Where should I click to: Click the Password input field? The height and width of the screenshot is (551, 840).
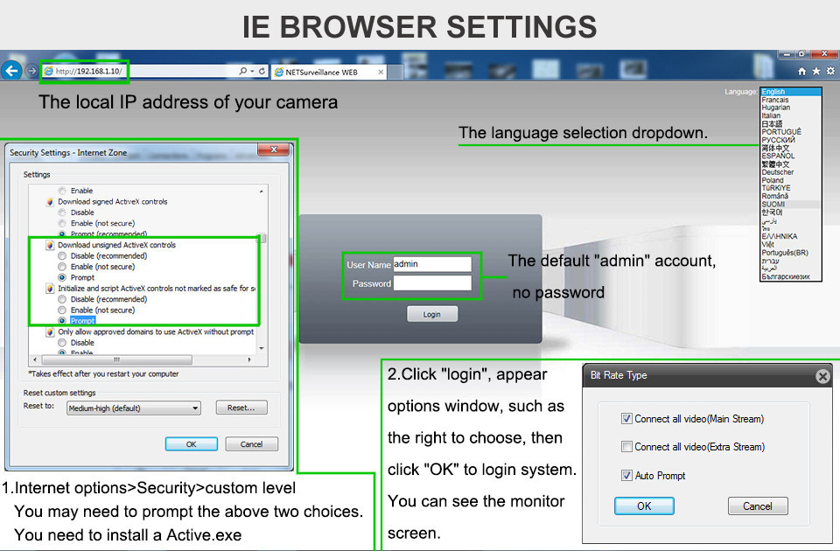coord(431,283)
